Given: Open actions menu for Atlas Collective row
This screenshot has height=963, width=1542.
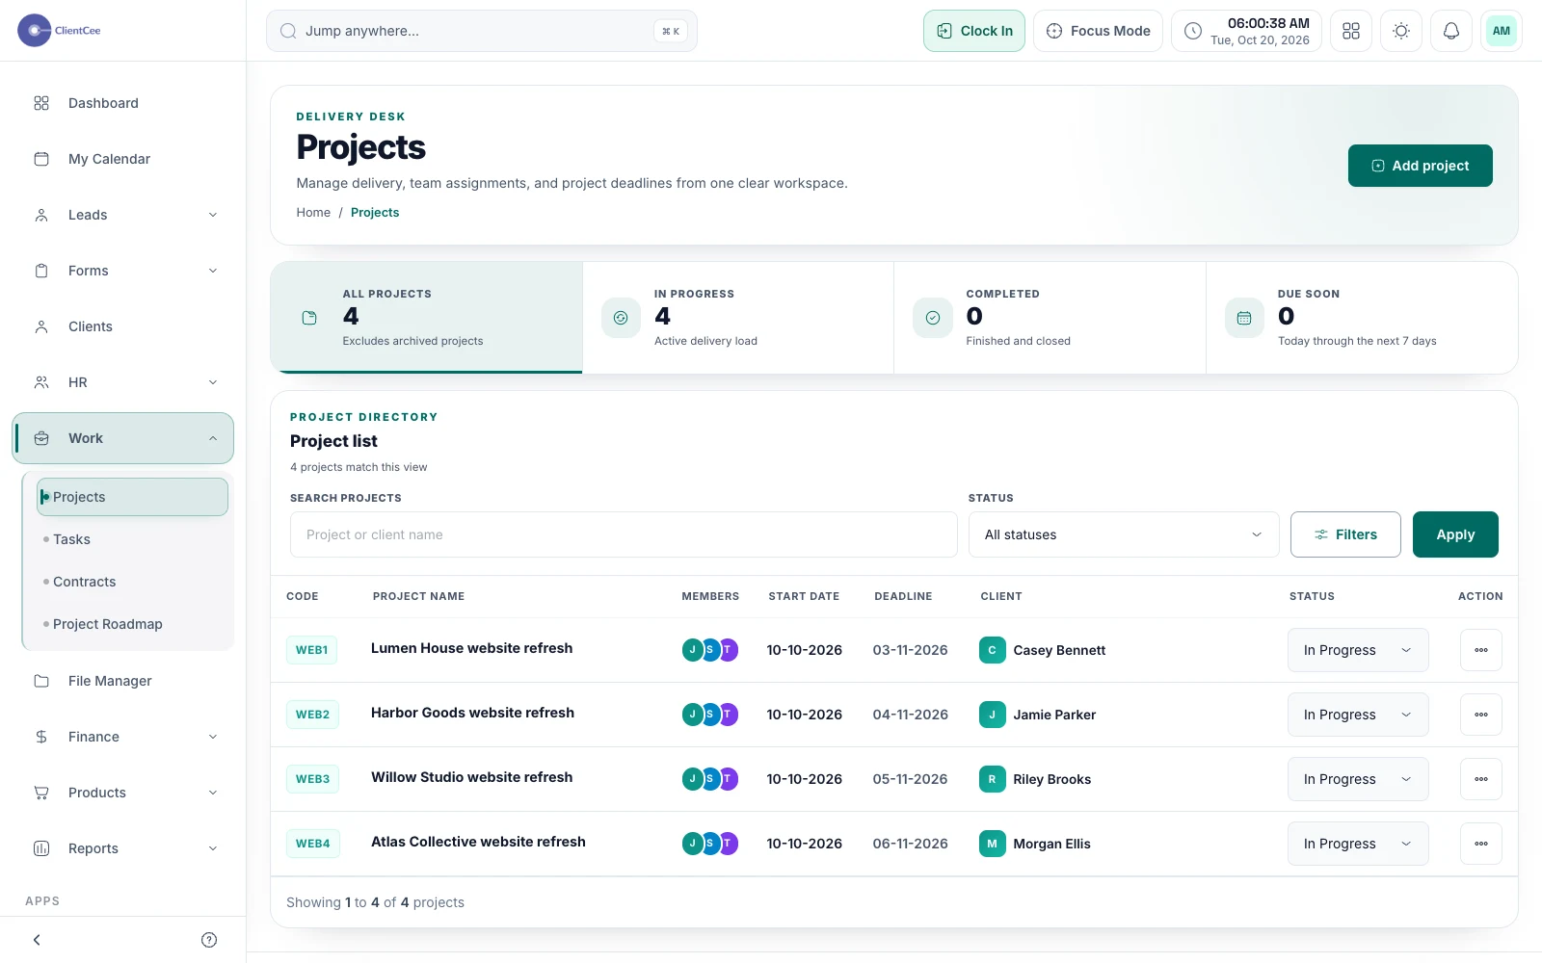Looking at the screenshot, I should [x=1481, y=844].
